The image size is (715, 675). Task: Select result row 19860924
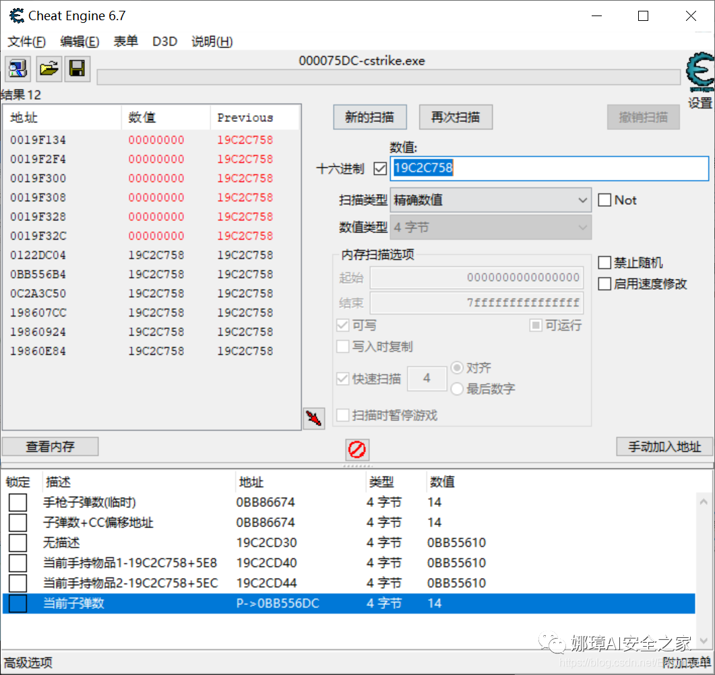152,332
